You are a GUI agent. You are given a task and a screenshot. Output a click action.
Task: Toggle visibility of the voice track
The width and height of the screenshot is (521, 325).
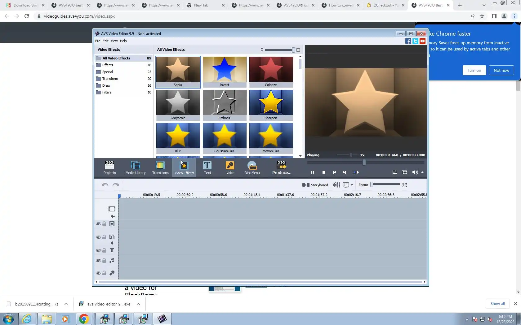click(98, 273)
